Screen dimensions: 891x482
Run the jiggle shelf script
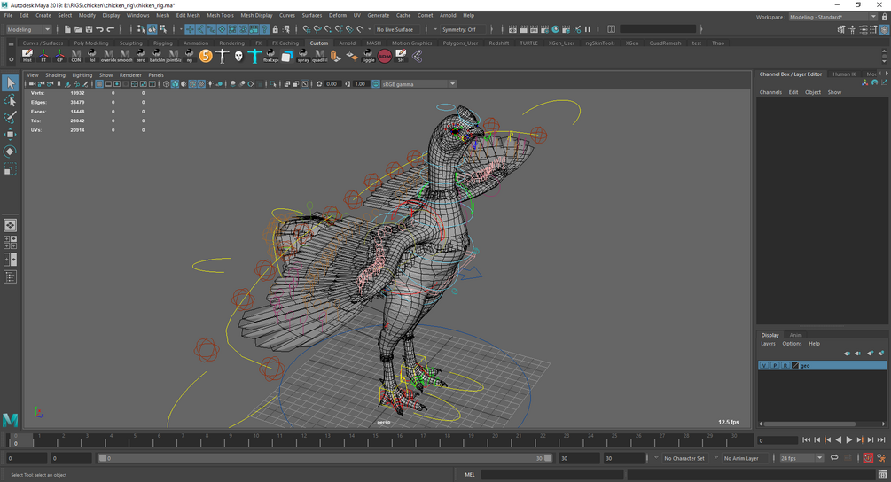point(368,56)
